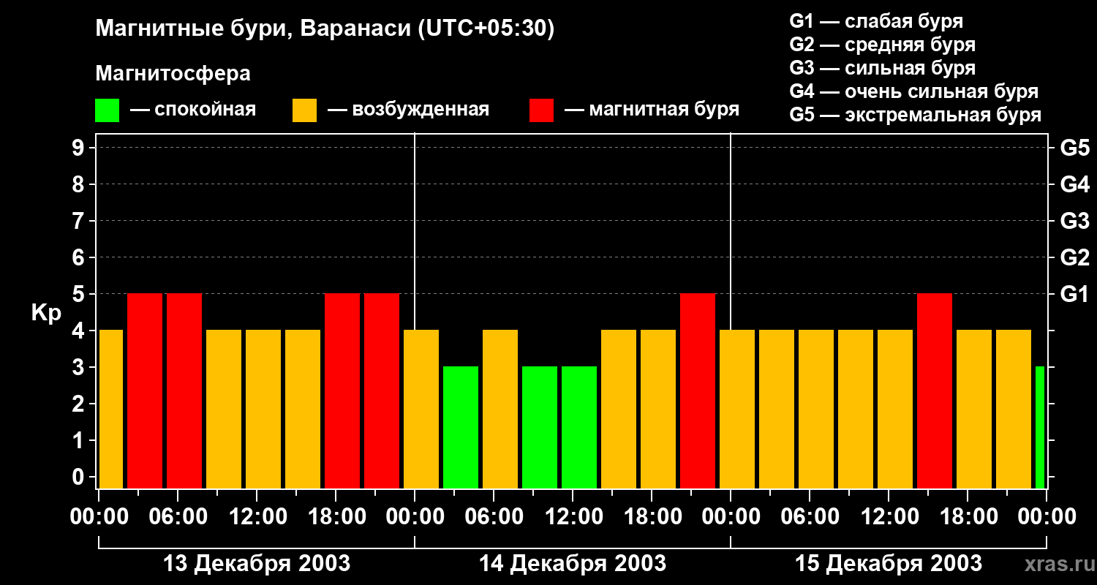Viewport: 1097px width, 585px height.
Task: Select the yellow bar at 09:00 on 15 December
Action: coord(856,409)
